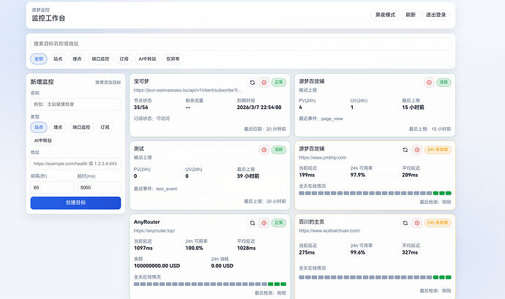Click the 1097ms current latency value
This screenshot has height=299, width=505.
click(x=143, y=248)
